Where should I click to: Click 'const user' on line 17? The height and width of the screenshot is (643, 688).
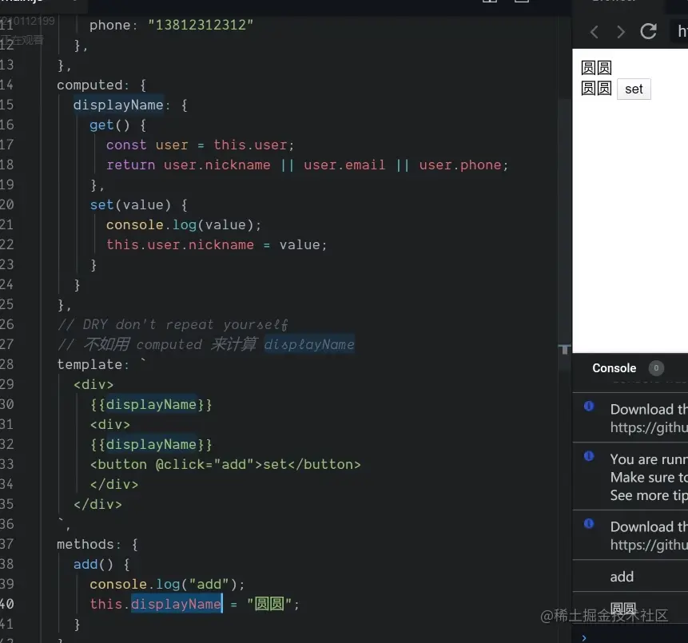point(147,145)
